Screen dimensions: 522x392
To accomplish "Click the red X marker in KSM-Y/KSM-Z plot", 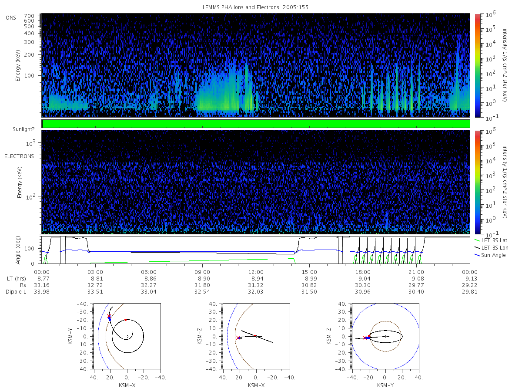I will 365,338.
